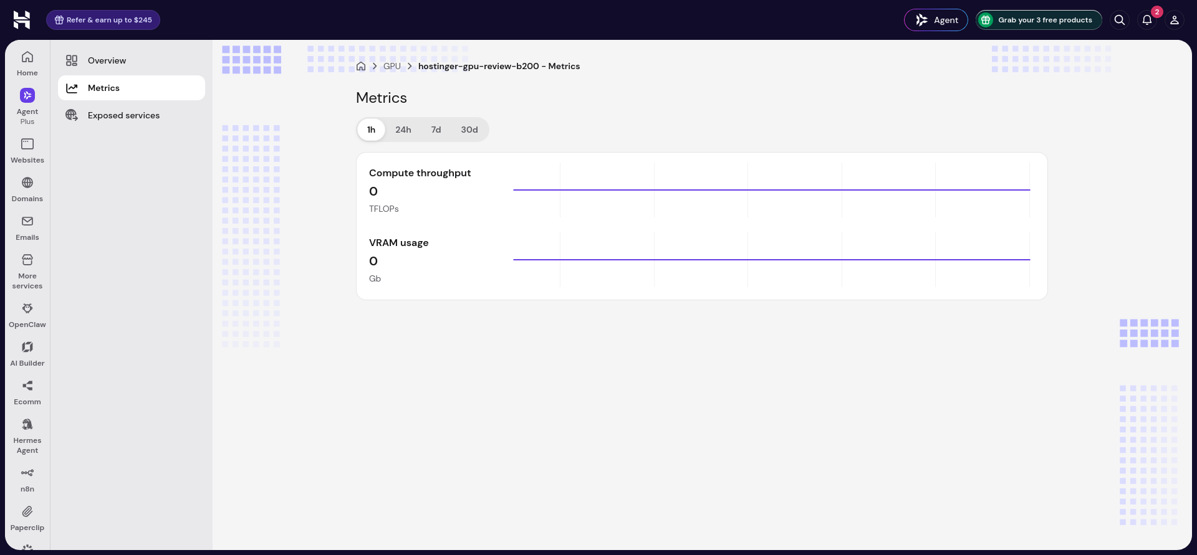Click the Metrics page heading
1197x555 pixels.
(x=382, y=98)
